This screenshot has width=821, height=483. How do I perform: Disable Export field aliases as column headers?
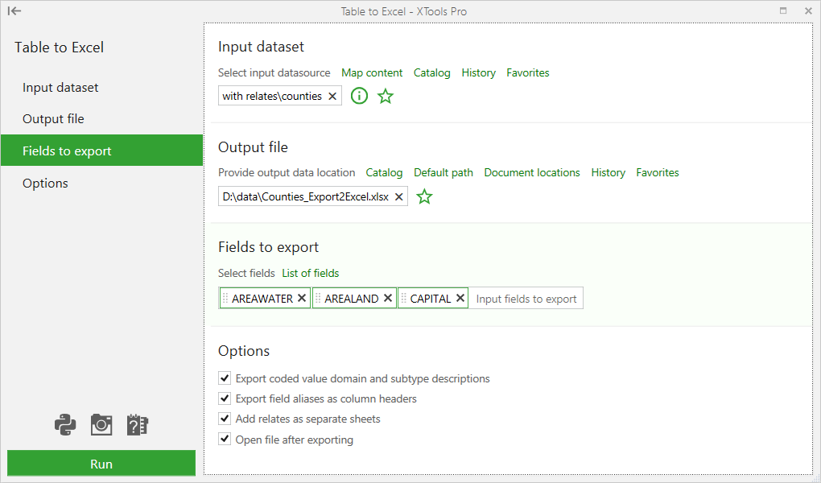224,398
